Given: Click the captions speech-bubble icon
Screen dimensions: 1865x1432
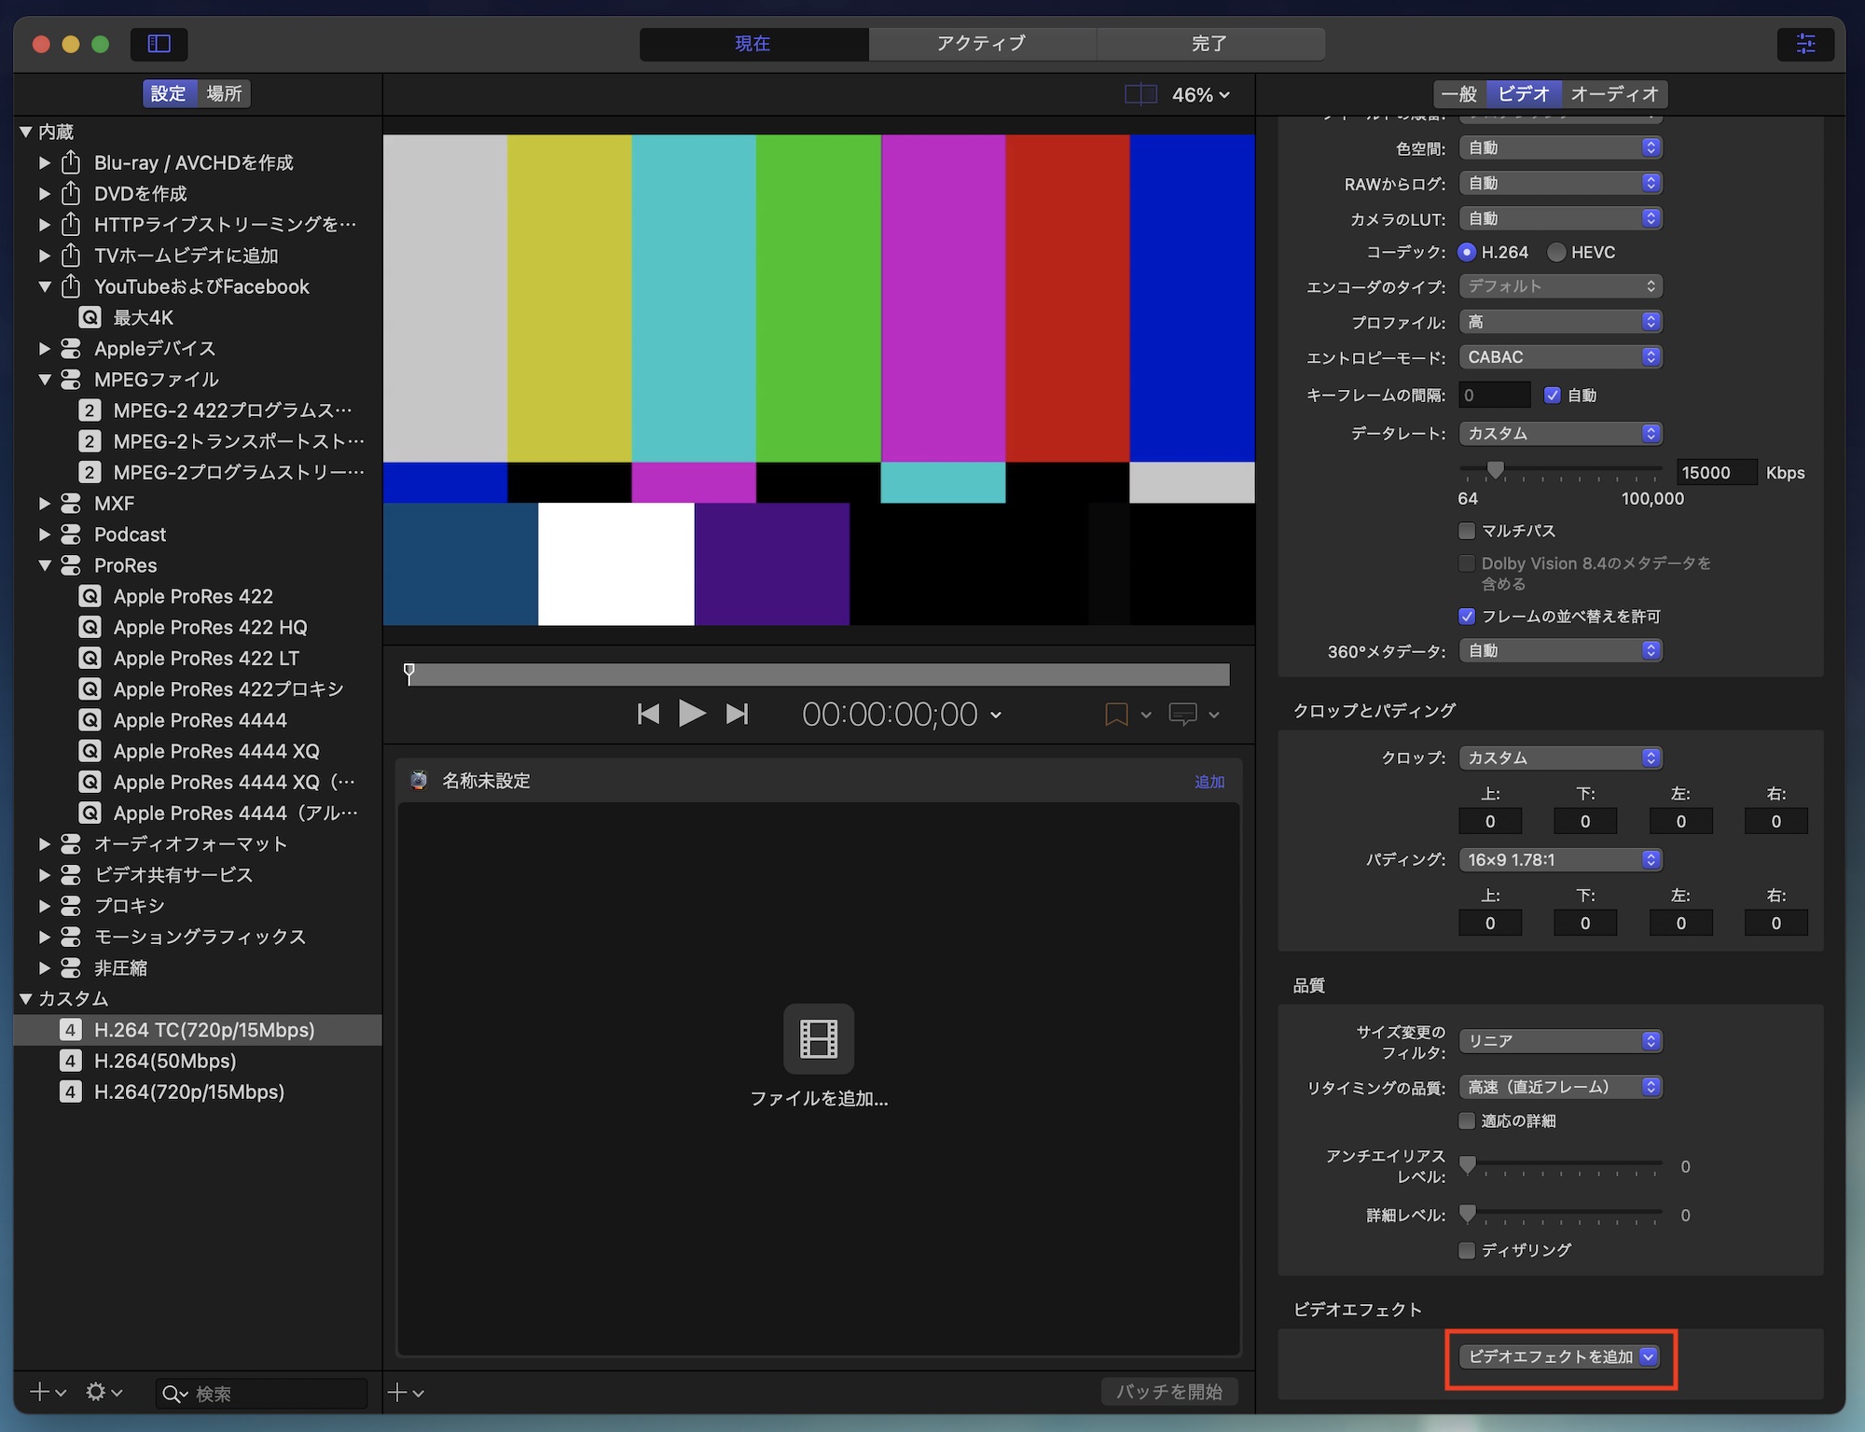Looking at the screenshot, I should click(x=1182, y=715).
